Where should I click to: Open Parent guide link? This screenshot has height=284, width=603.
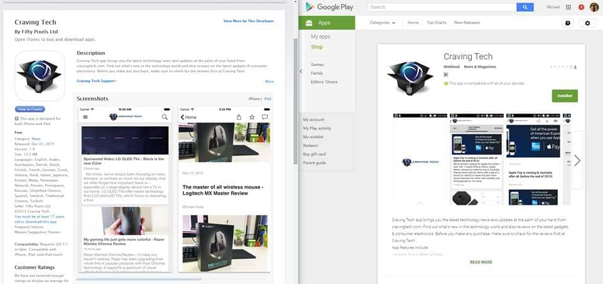(314, 163)
